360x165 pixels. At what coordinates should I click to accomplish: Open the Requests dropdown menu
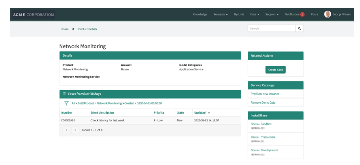tap(220, 14)
